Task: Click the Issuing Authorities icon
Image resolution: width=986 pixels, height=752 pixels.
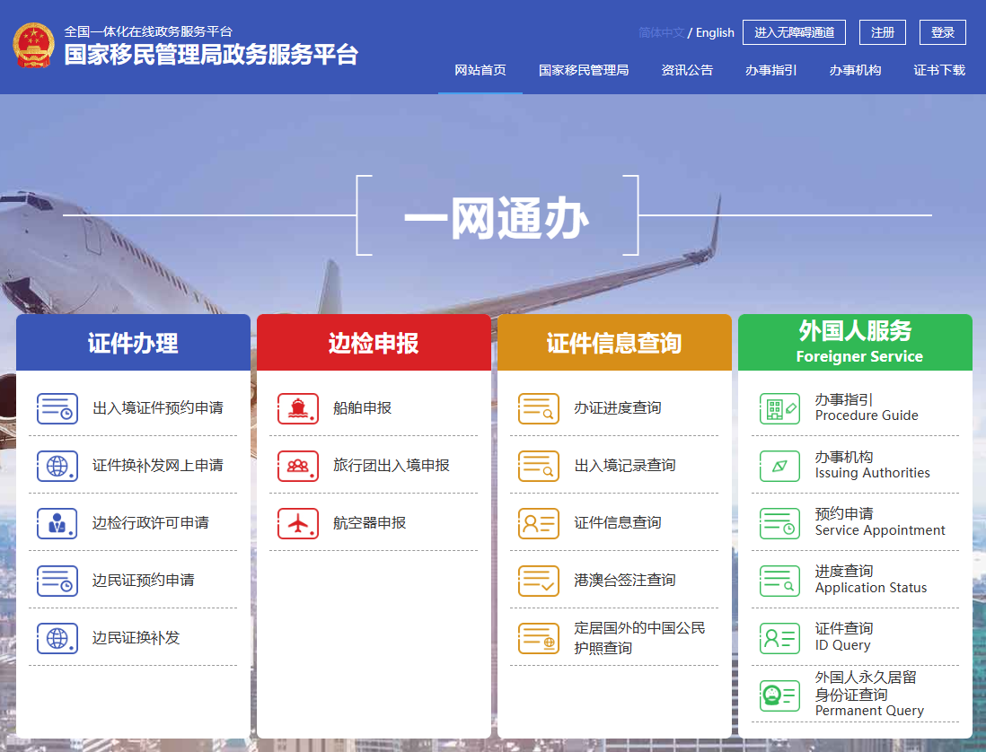Action: click(779, 466)
